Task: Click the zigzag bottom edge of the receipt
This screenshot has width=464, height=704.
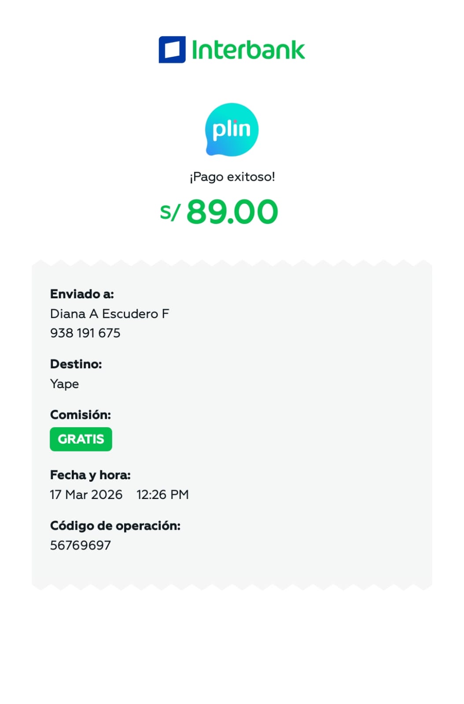Action: (x=232, y=586)
